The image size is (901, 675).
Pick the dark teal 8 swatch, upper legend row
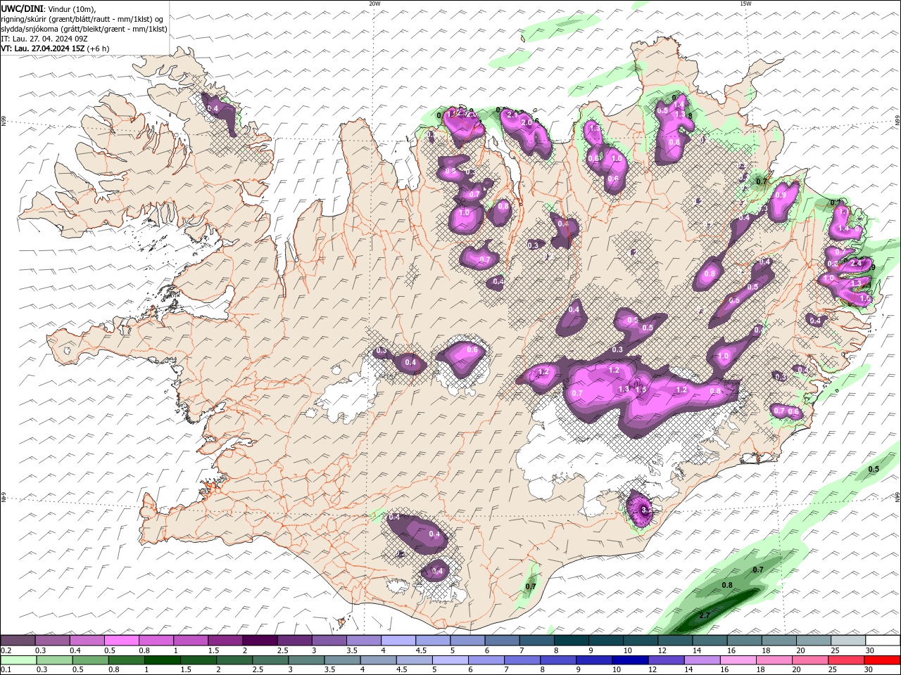571,641
